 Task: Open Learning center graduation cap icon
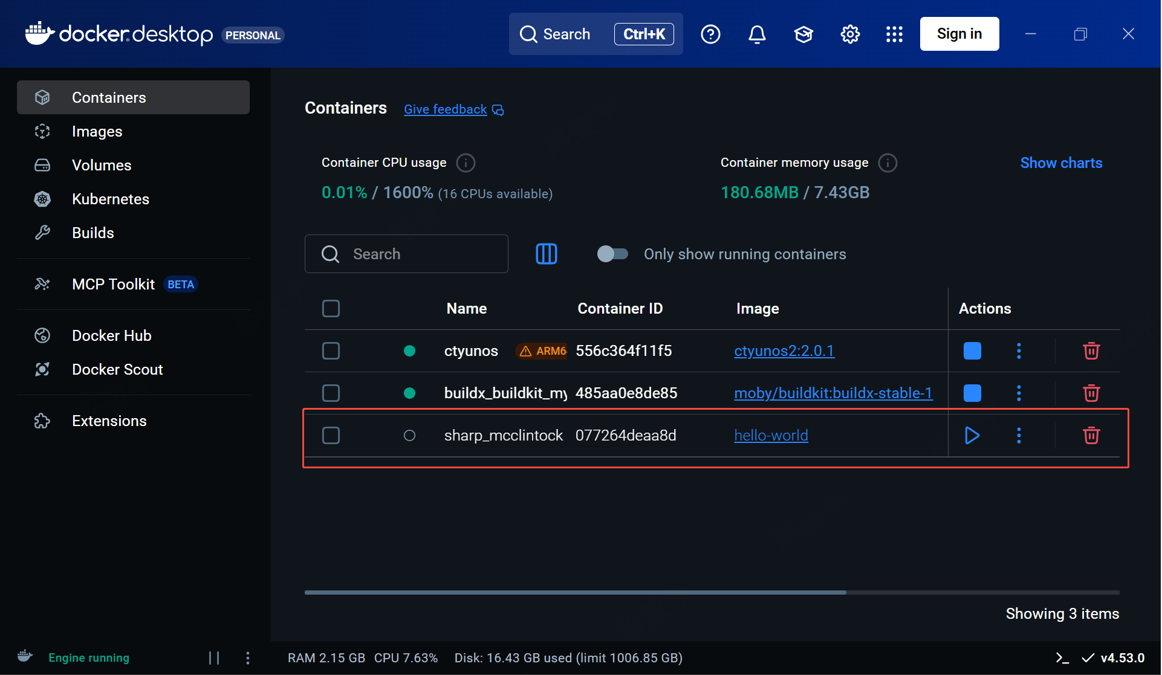[803, 34]
